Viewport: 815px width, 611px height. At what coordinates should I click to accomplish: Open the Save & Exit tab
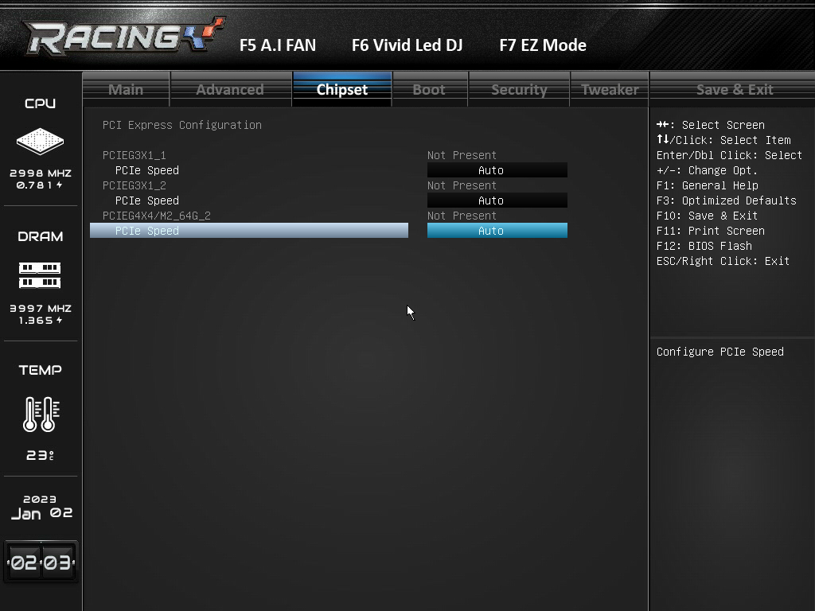(x=735, y=89)
